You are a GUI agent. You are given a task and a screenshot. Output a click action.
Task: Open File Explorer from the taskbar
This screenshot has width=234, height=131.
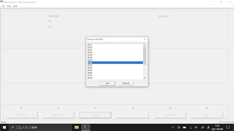(x=76, y=127)
